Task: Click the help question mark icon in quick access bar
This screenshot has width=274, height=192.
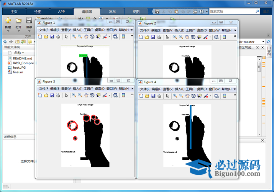Action: [x=202, y=12]
